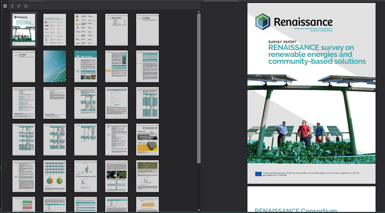This screenshot has width=385, height=213.
Task: Jump to the List of tables thumbnail
Action: pyautogui.click(x=24, y=66)
